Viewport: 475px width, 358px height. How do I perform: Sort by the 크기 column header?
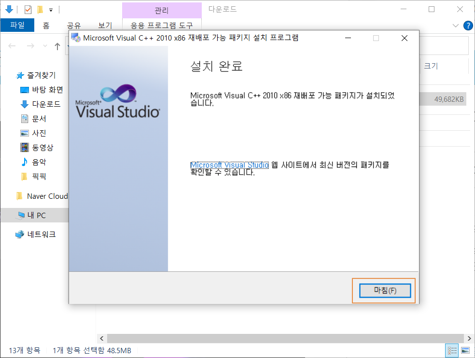tap(431, 66)
